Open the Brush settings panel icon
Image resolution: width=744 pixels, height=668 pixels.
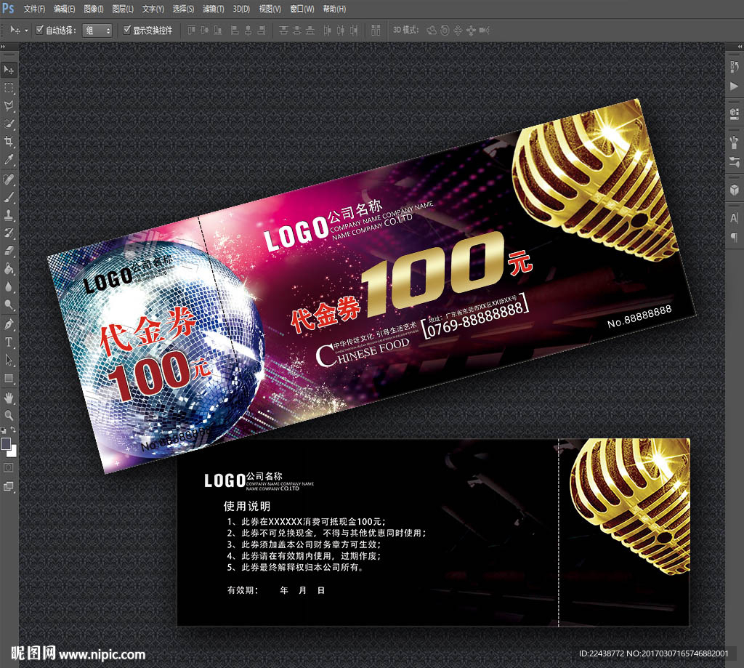(x=735, y=161)
